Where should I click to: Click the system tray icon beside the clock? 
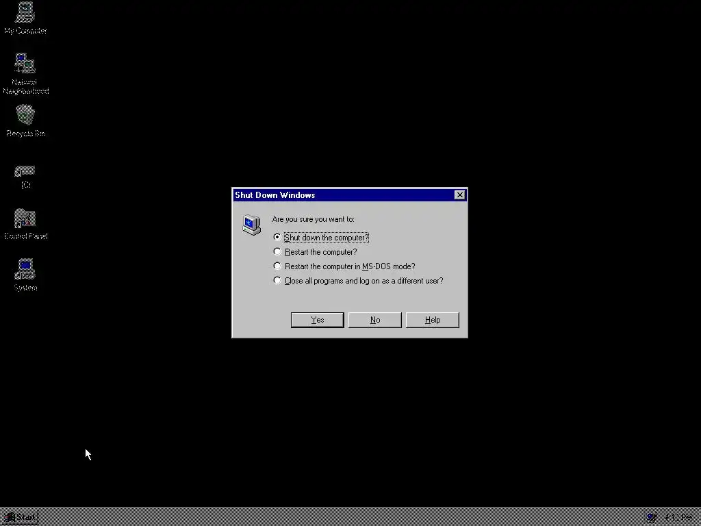tap(652, 518)
